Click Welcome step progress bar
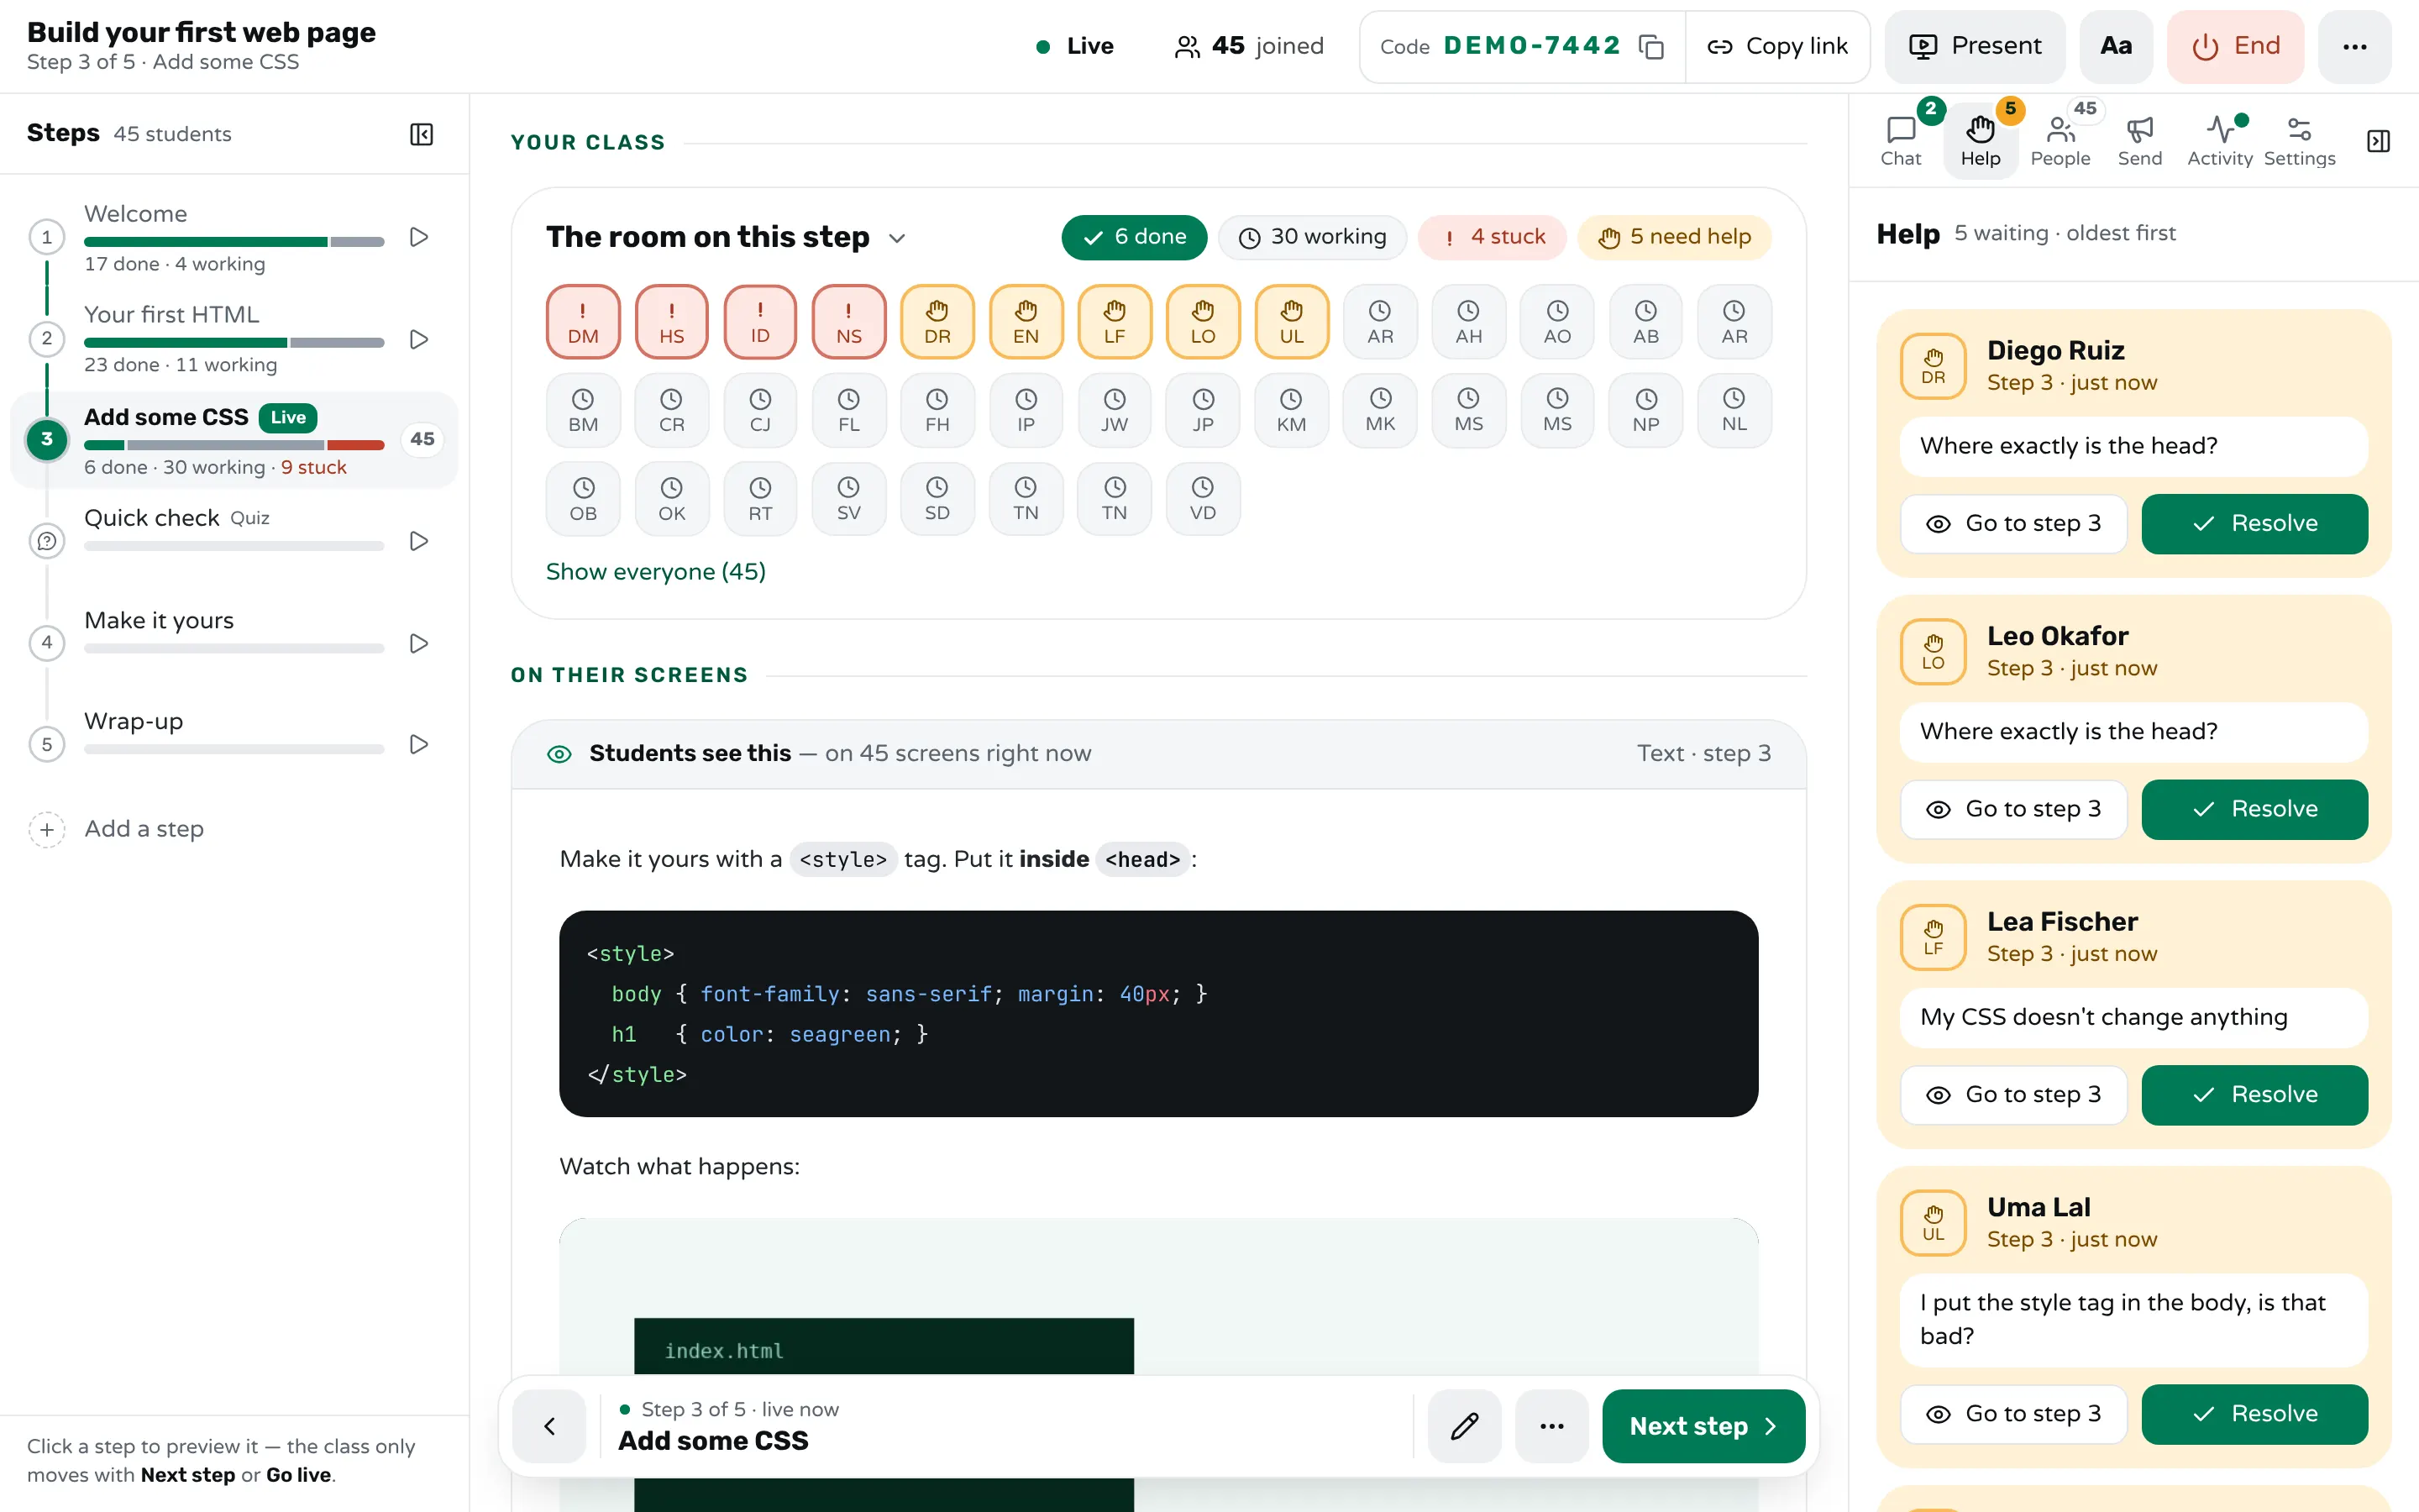The image size is (2419, 1512). point(234,242)
